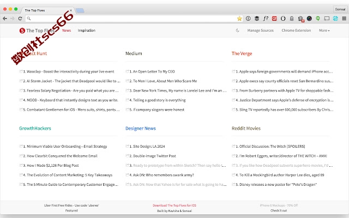Open the dark circular gauge extension icon
Image resolution: width=349 pixels, height=218 pixels.
click(309, 19)
